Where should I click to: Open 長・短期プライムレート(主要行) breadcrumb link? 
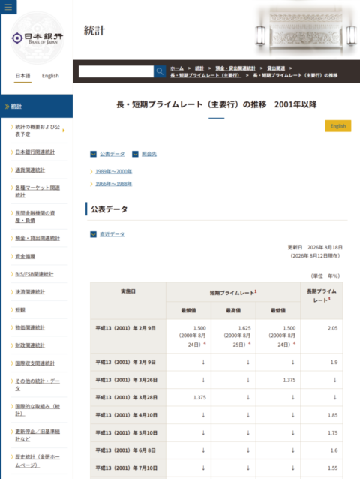pos(205,75)
